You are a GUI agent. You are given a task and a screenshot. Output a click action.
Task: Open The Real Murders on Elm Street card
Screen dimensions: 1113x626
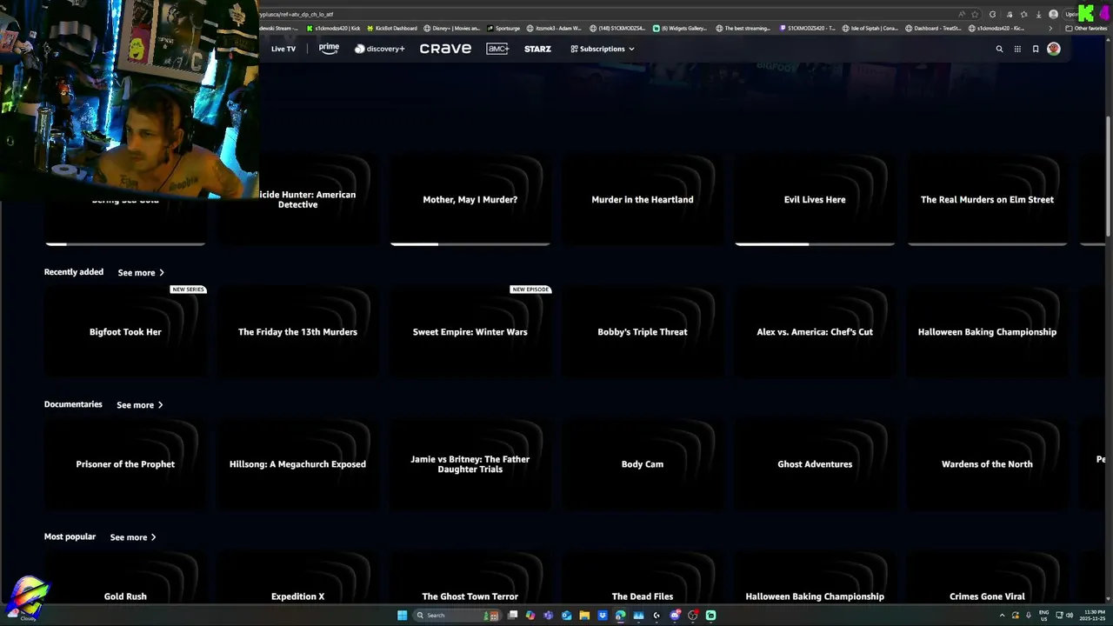(x=987, y=200)
